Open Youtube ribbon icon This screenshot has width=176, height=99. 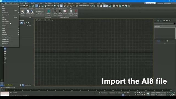[65, 12]
